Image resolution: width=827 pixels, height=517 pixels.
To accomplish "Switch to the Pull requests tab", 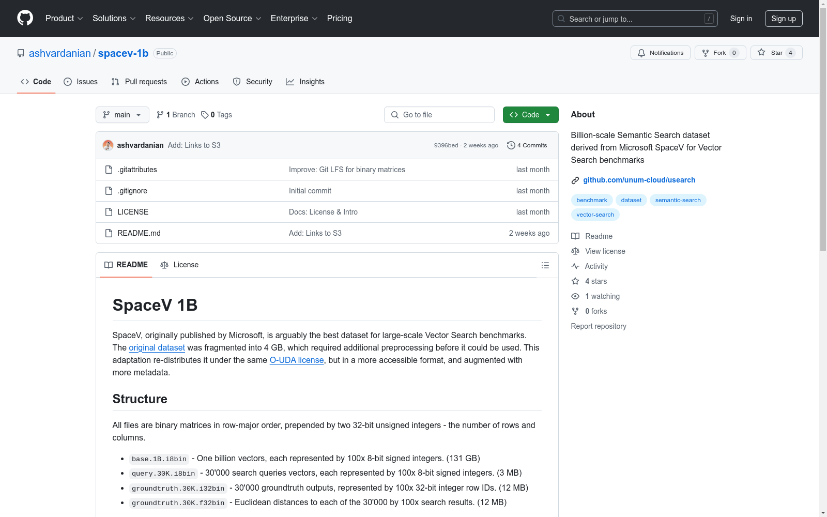I will pos(139,82).
